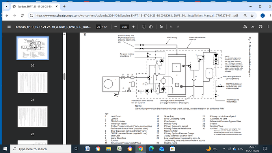Open a new browser tab
The width and height of the screenshot is (272, 153).
64,6
